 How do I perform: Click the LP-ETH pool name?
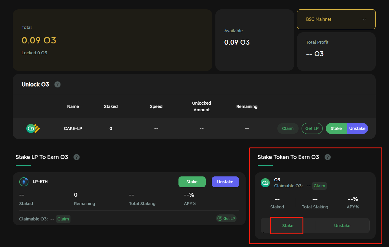(x=40, y=182)
